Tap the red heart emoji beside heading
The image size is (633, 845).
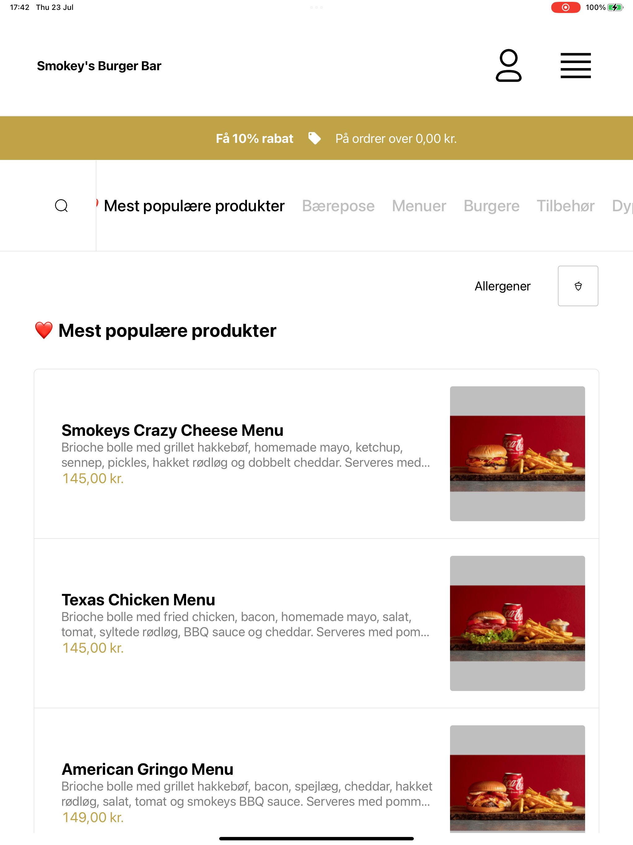click(44, 330)
